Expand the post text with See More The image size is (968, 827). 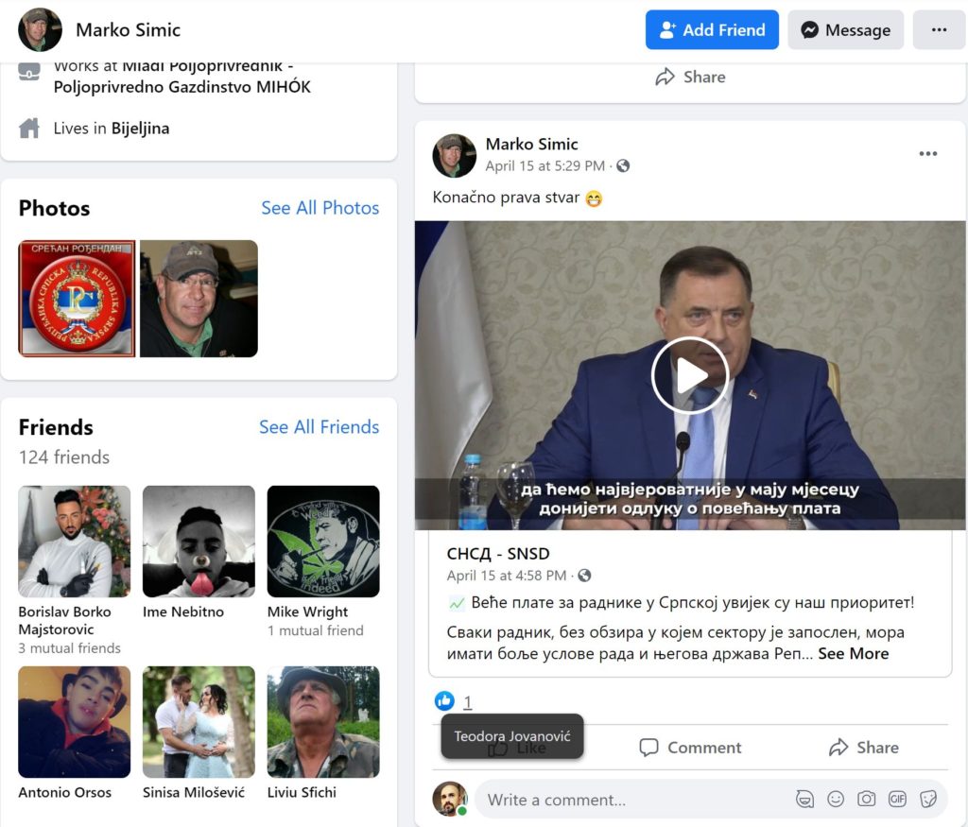pyautogui.click(x=853, y=654)
